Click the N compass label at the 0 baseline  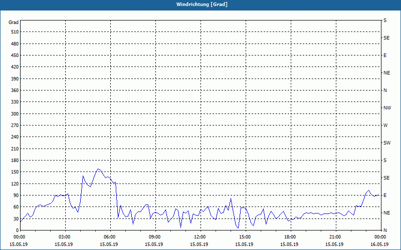[385, 230]
